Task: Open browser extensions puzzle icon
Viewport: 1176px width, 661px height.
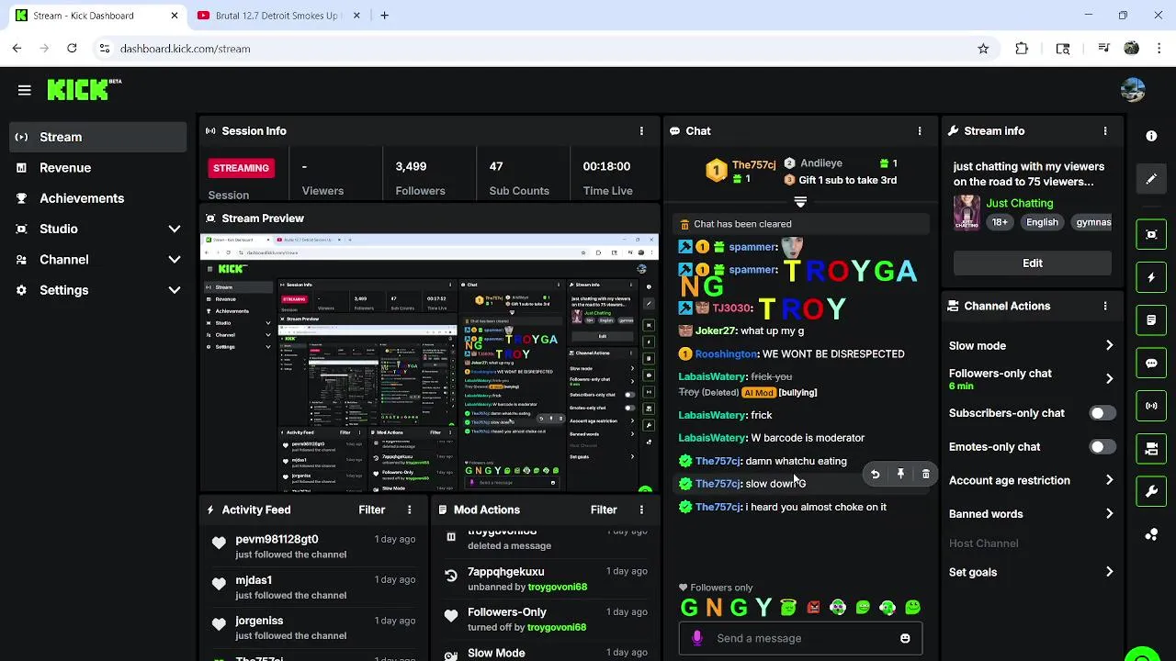Action: [1022, 49]
